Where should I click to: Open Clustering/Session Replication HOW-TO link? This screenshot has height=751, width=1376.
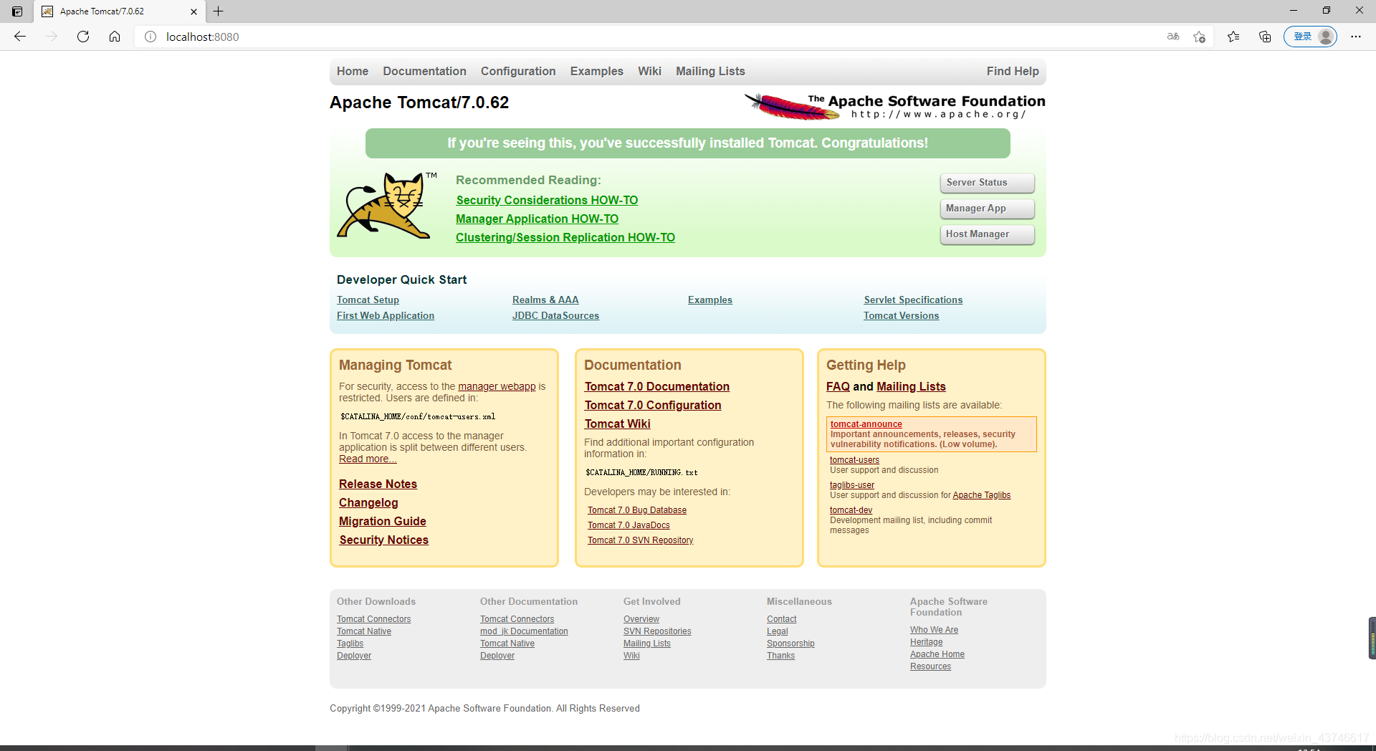[x=565, y=238]
